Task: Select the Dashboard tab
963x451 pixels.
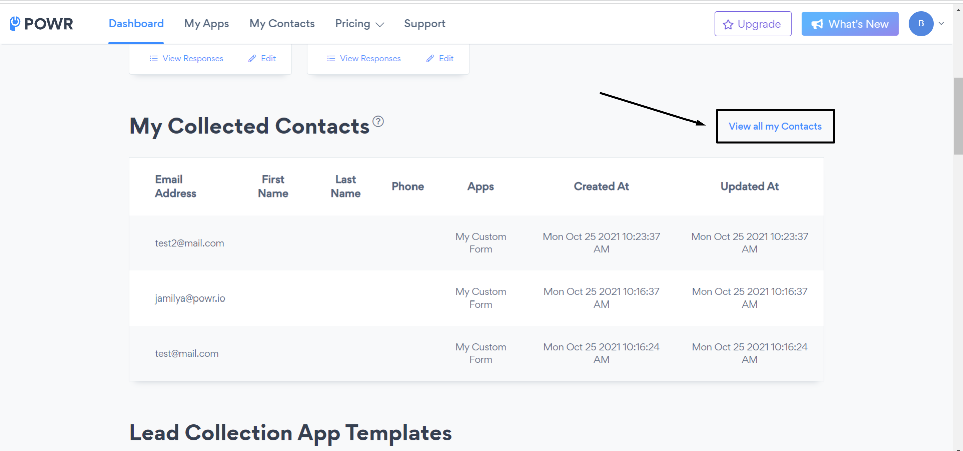Action: pos(136,24)
